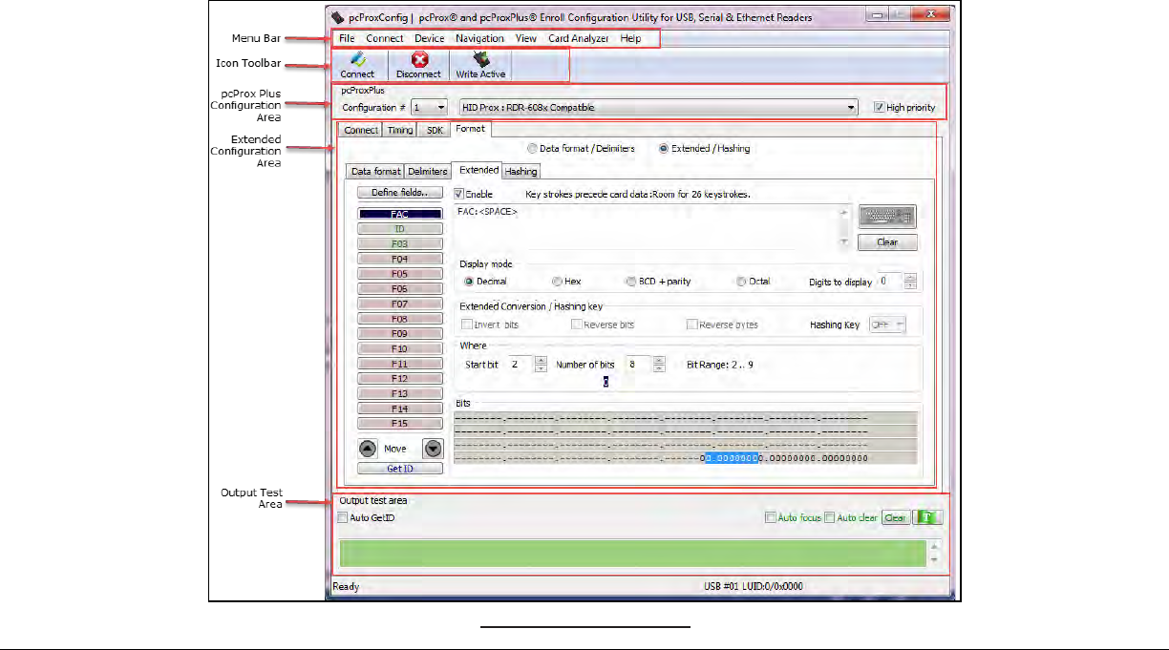Open the View menu
This screenshot has width=1169, height=650.
pyautogui.click(x=526, y=38)
